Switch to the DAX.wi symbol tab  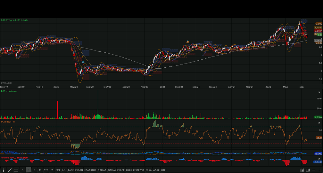(x=112, y=170)
